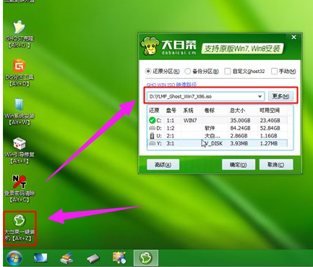
Task: Click the drive icon for D: partition
Action: pyautogui.click(x=152, y=128)
